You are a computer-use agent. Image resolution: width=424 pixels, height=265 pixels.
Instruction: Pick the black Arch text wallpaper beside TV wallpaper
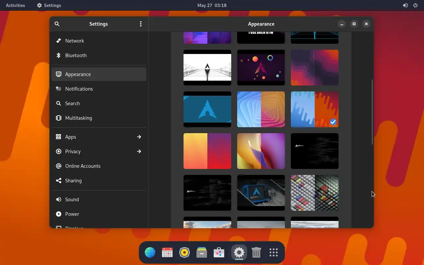click(x=207, y=193)
